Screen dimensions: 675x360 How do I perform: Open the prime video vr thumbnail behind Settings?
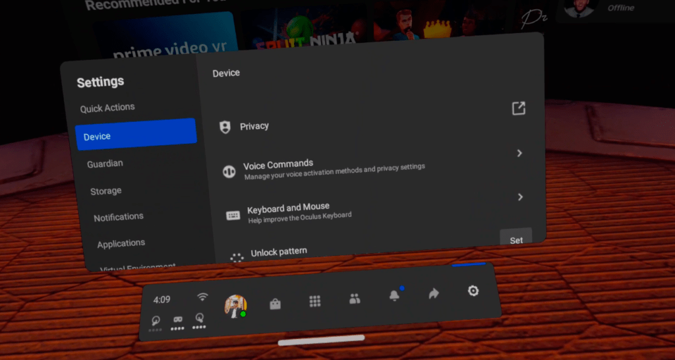click(165, 37)
